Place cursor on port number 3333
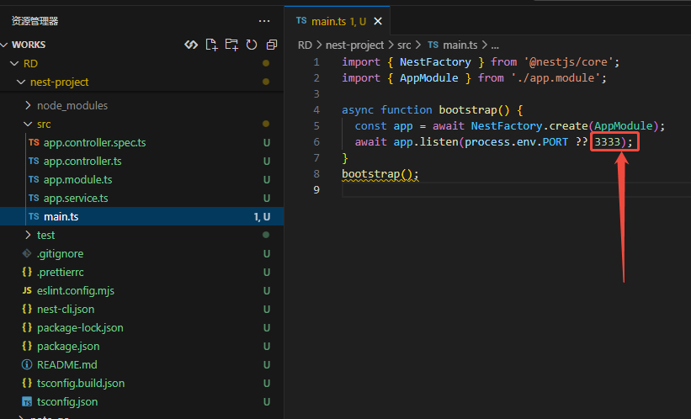691x419 pixels. click(x=606, y=141)
